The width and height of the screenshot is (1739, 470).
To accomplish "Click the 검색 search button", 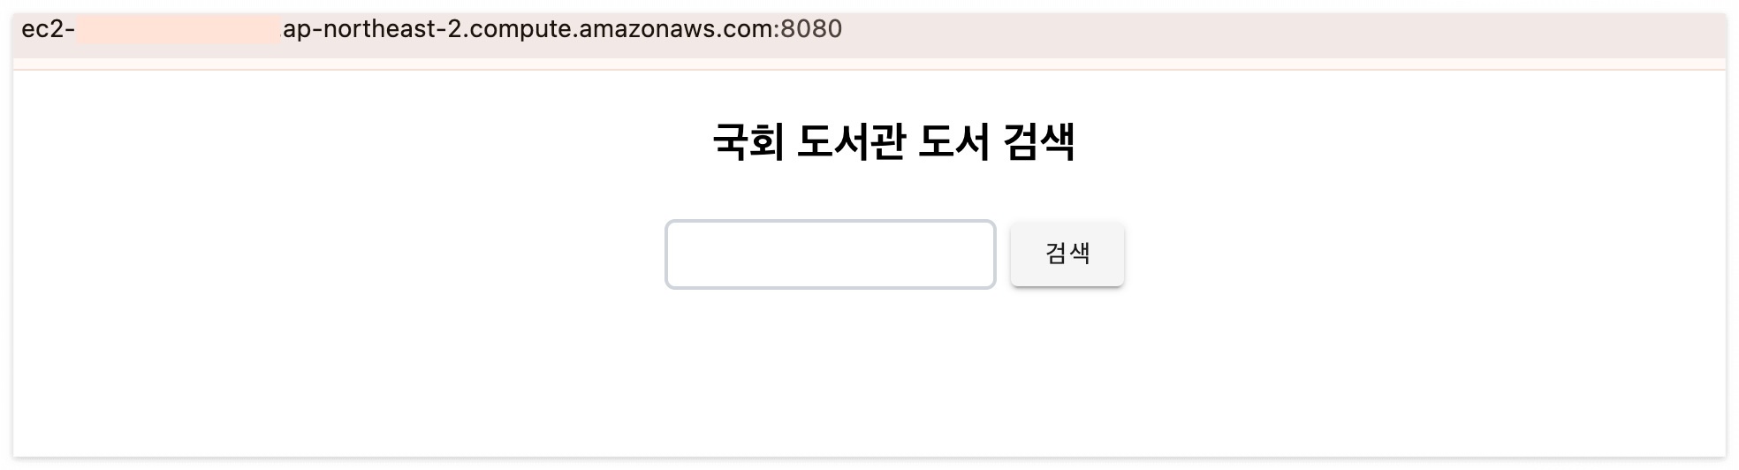I will click(x=1067, y=254).
